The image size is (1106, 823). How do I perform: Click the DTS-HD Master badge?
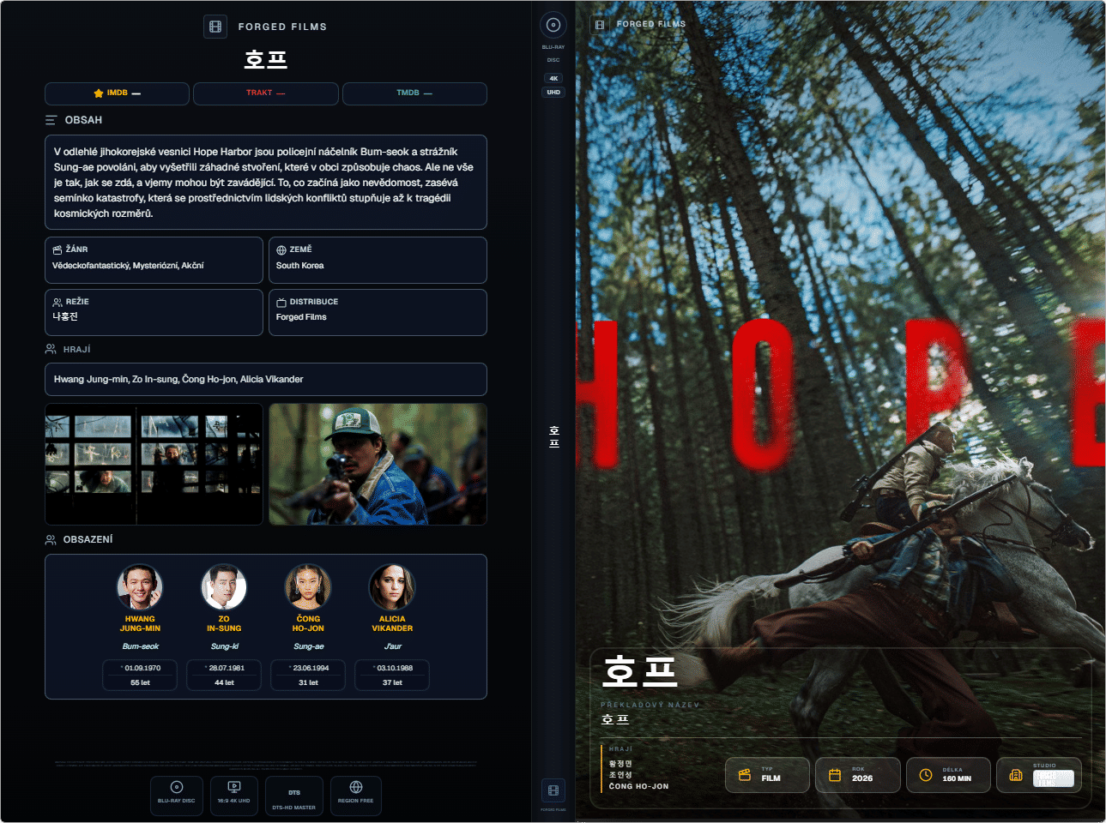tap(294, 796)
